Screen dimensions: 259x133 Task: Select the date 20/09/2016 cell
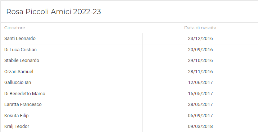click(x=200, y=49)
